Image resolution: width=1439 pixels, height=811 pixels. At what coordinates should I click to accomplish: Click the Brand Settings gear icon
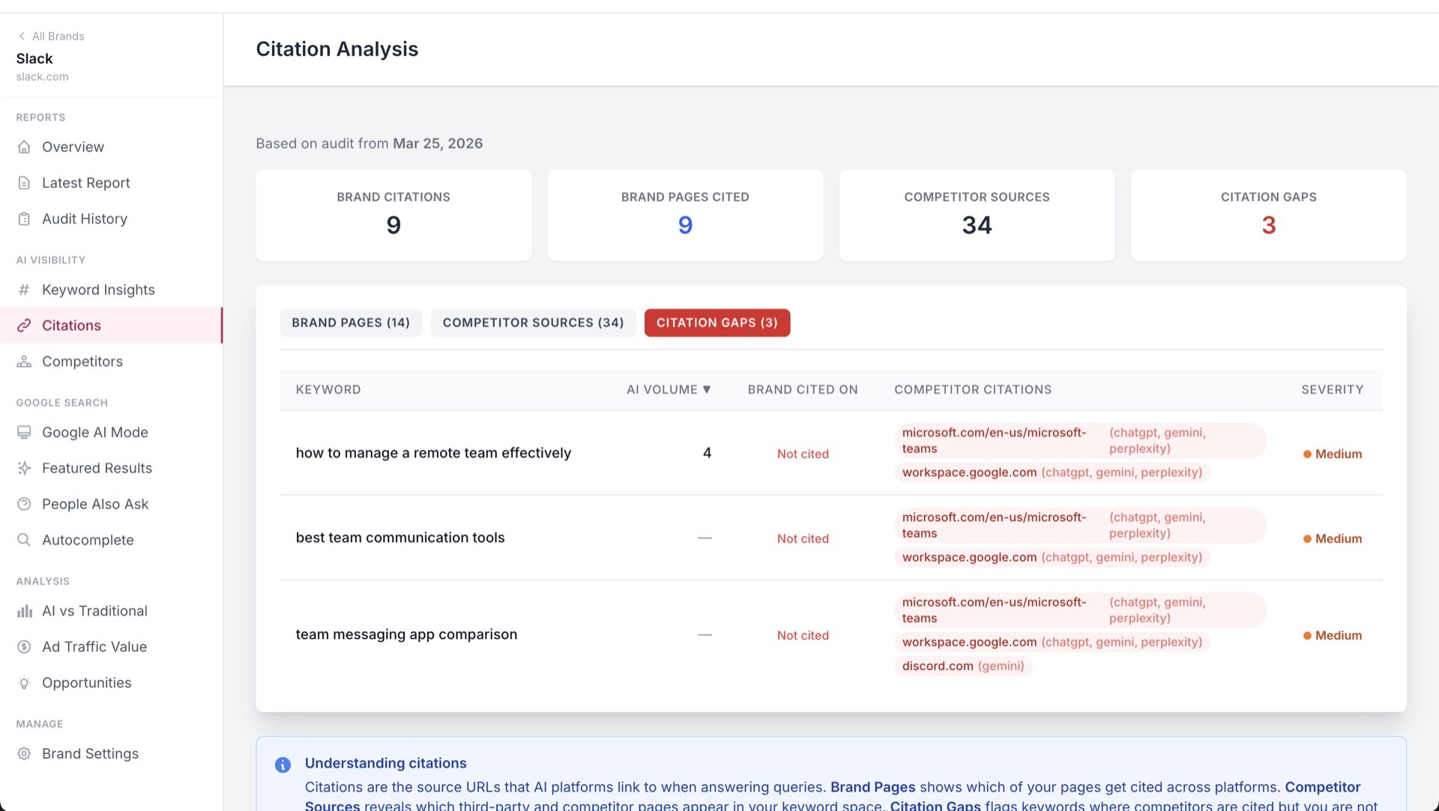pyautogui.click(x=24, y=753)
